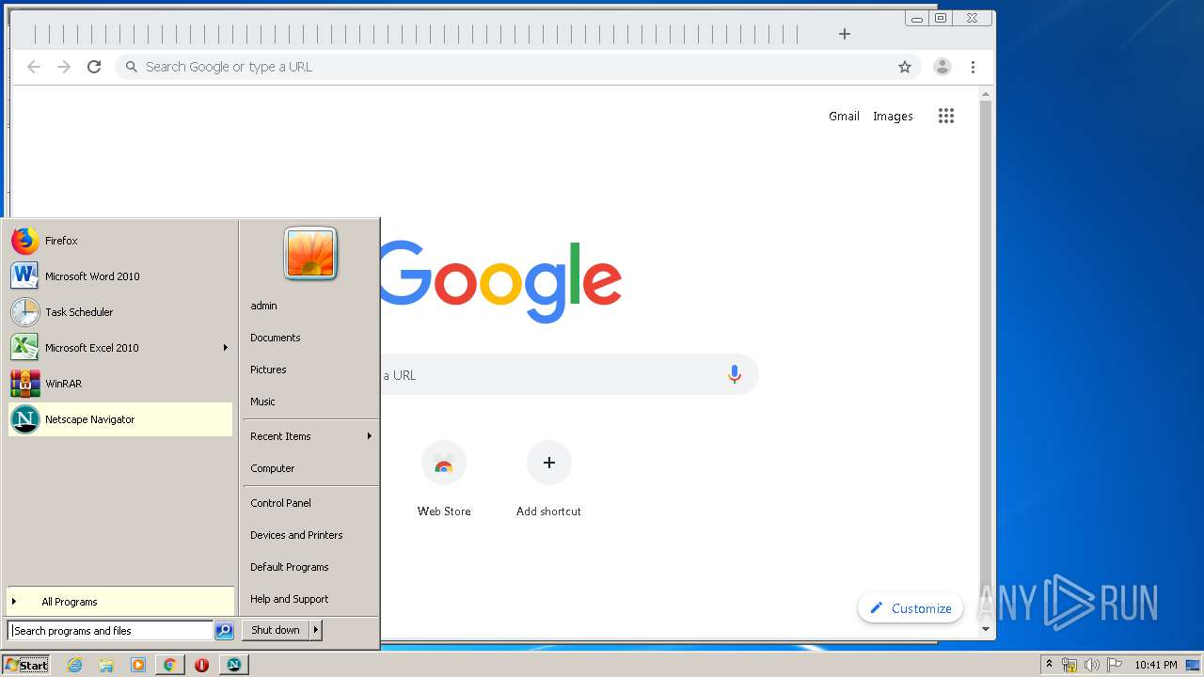Open Windows Explorer from taskbar
1204x677 pixels.
106,665
